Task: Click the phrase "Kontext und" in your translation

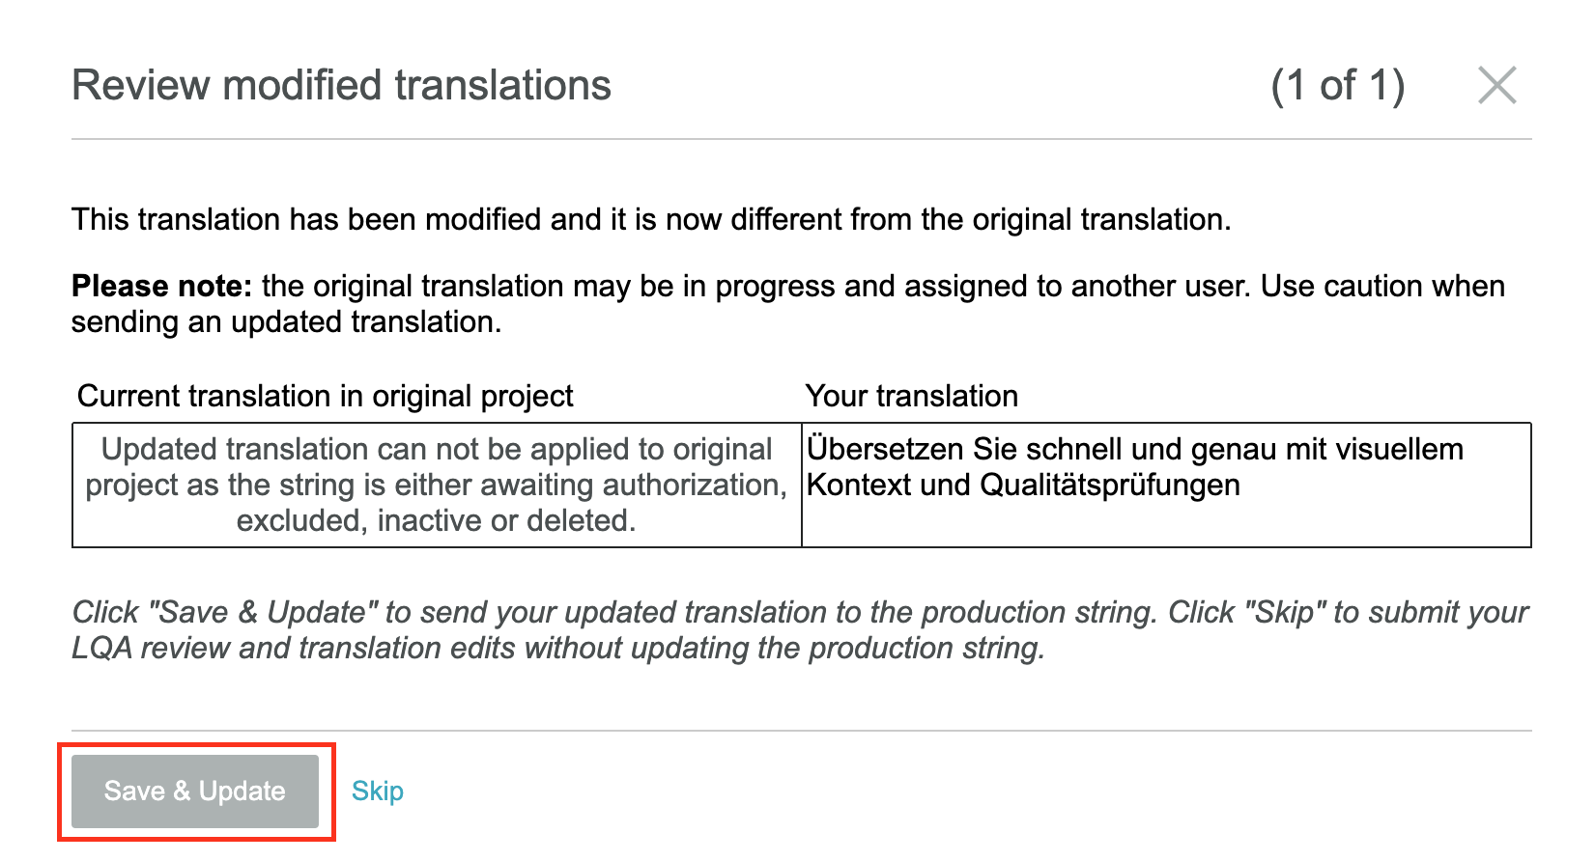Action: pyautogui.click(x=888, y=485)
